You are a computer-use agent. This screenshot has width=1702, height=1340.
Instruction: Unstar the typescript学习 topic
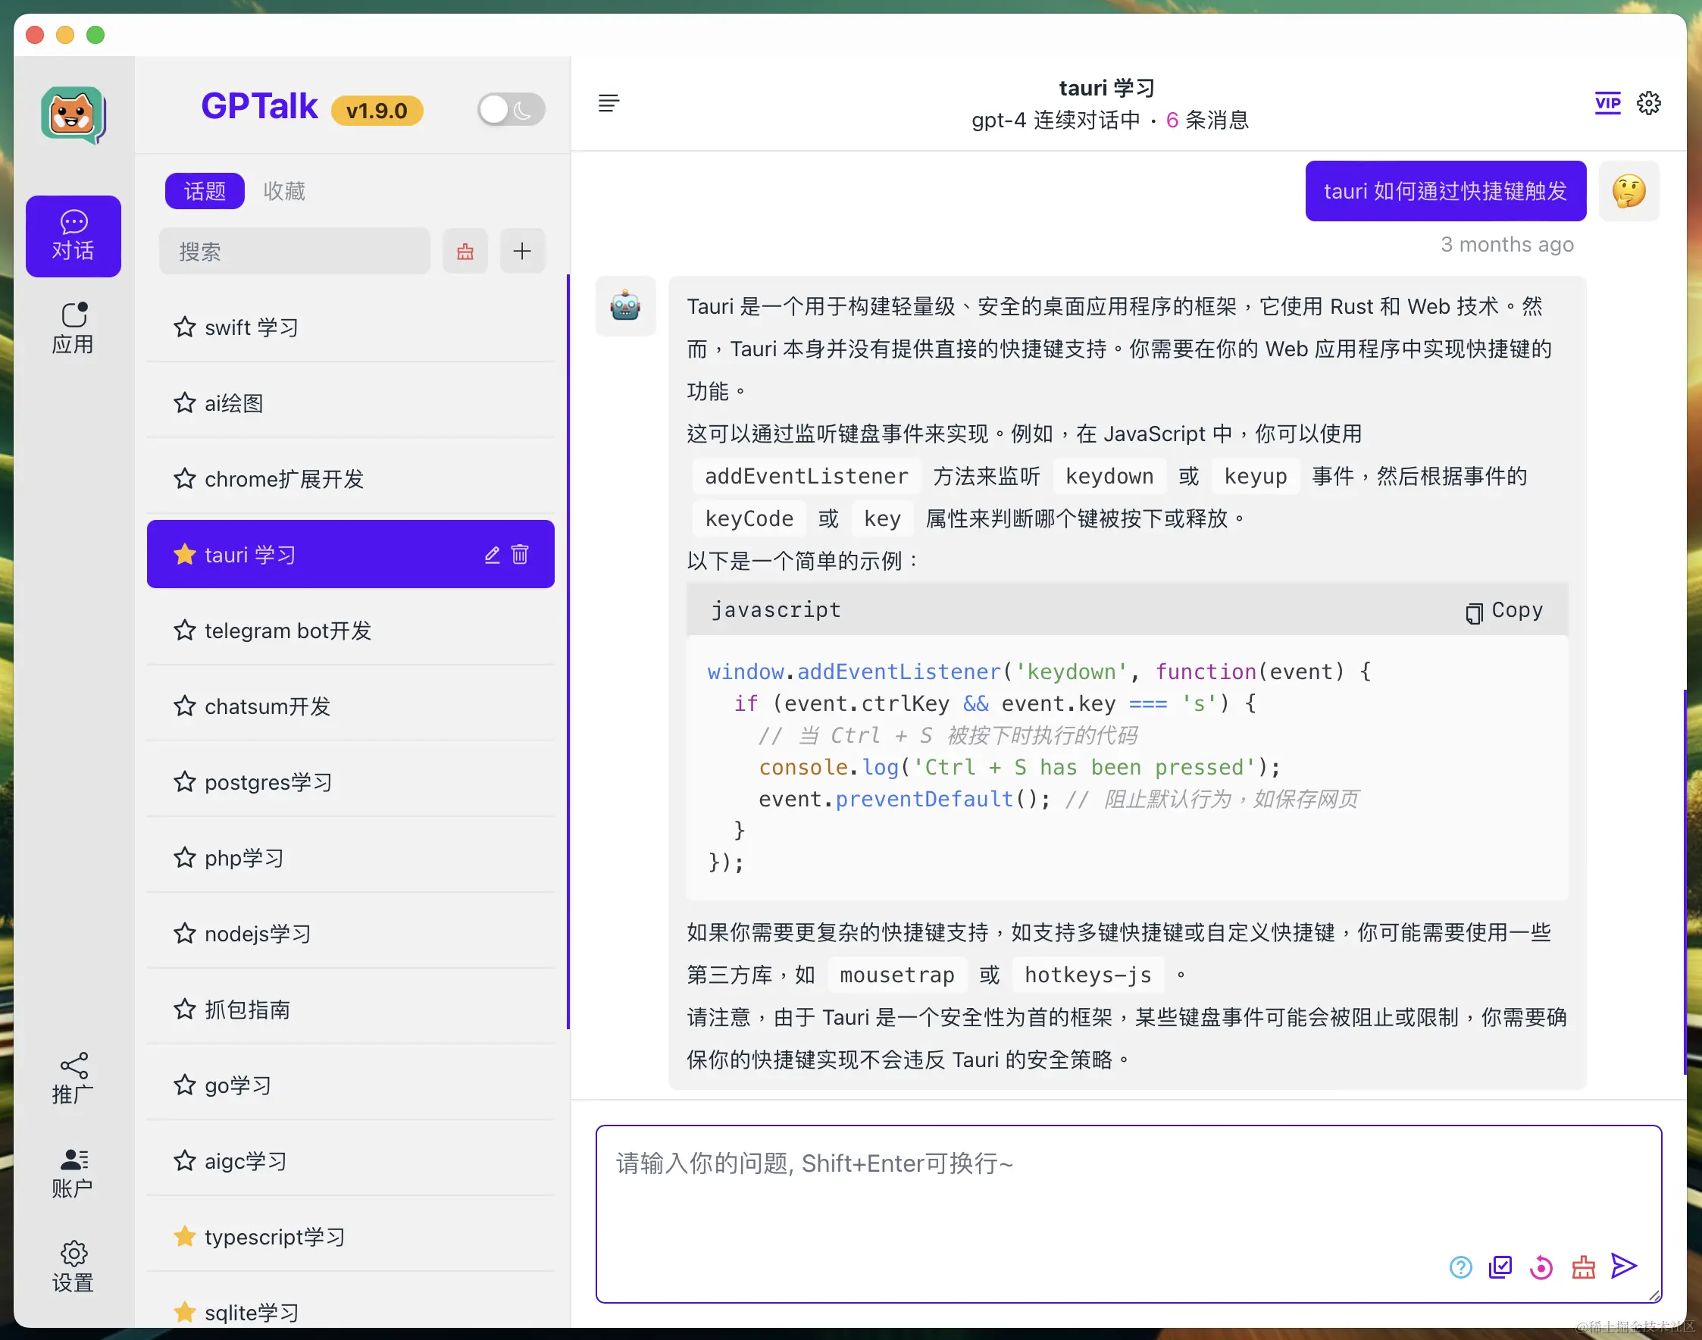pos(185,1236)
